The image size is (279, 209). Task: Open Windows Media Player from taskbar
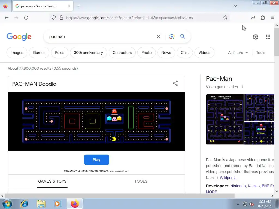(x=57, y=204)
